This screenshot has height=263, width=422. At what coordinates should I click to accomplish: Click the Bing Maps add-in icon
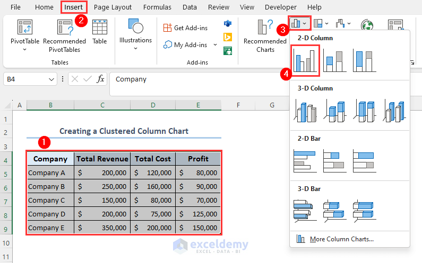coord(228,37)
